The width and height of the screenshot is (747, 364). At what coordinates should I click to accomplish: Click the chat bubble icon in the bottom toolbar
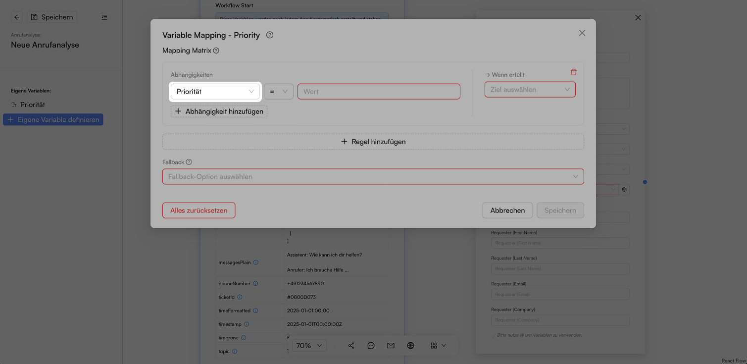point(371,346)
